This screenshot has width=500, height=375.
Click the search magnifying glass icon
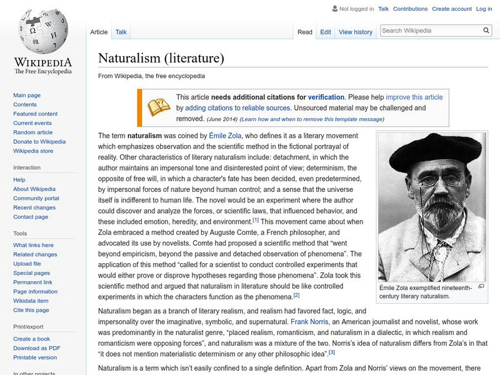click(486, 29)
